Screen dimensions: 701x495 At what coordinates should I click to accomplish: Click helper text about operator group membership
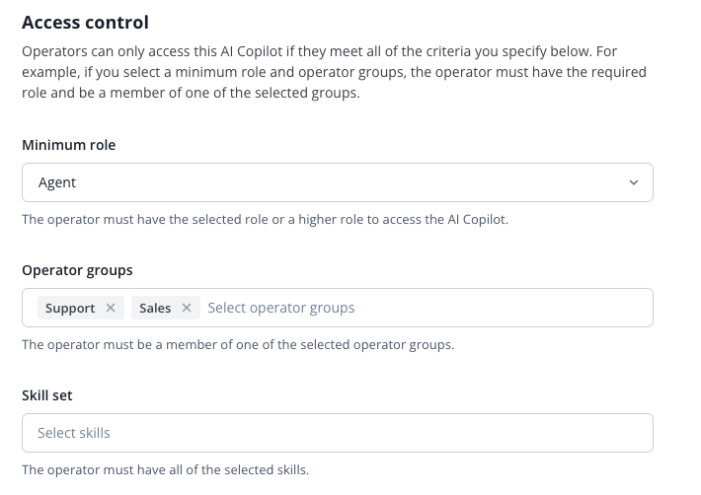coord(237,344)
